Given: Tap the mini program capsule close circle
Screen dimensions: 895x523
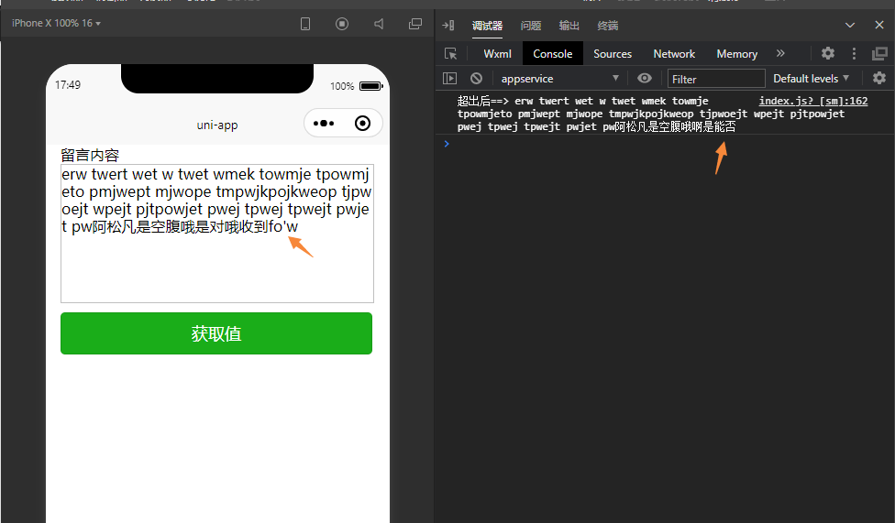Looking at the screenshot, I should pyautogui.click(x=362, y=123).
